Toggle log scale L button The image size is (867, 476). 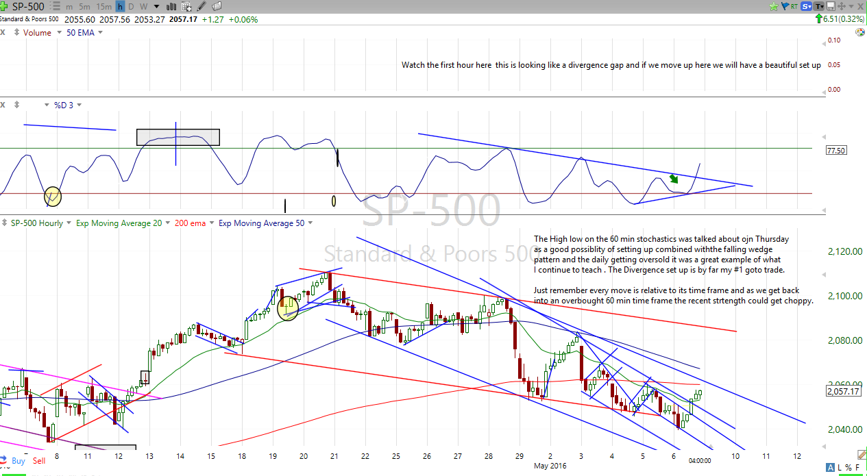[x=839, y=468]
